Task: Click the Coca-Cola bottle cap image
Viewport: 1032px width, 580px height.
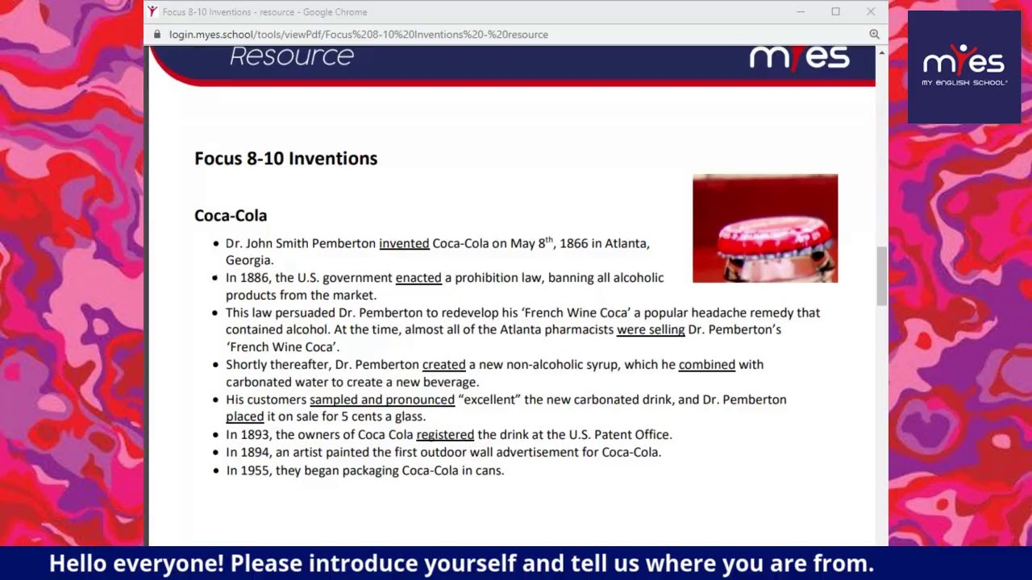Action: [765, 228]
